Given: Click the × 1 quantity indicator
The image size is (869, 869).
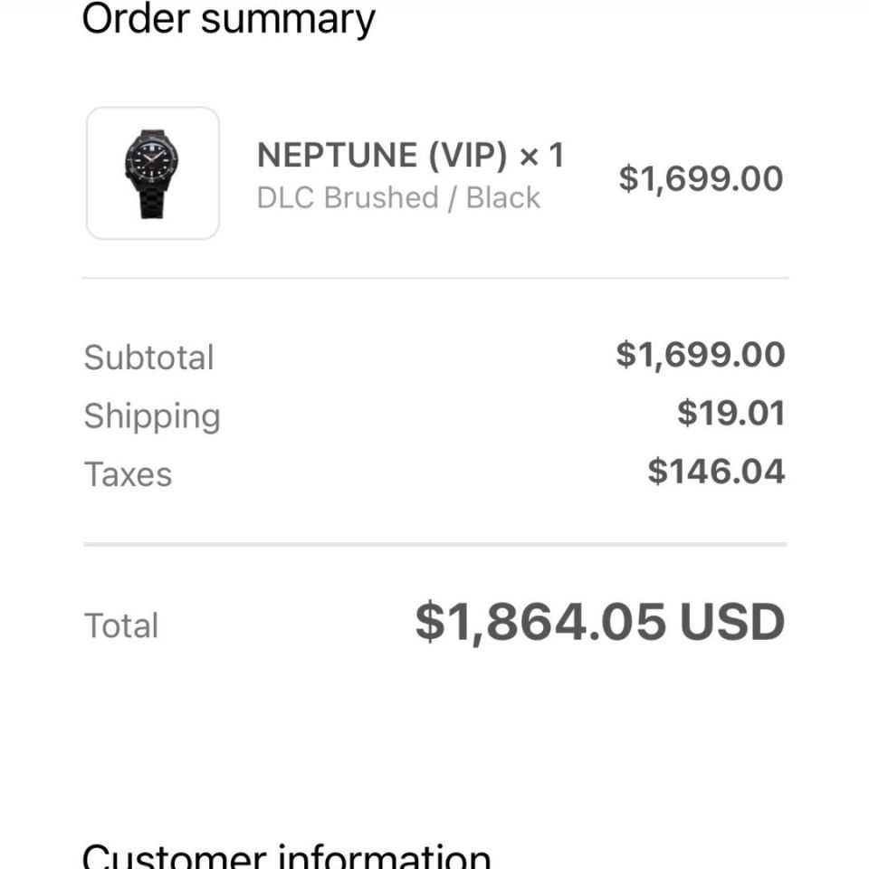Looking at the screenshot, I should 541,155.
